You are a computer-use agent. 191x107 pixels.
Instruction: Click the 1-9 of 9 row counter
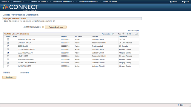[128, 34]
